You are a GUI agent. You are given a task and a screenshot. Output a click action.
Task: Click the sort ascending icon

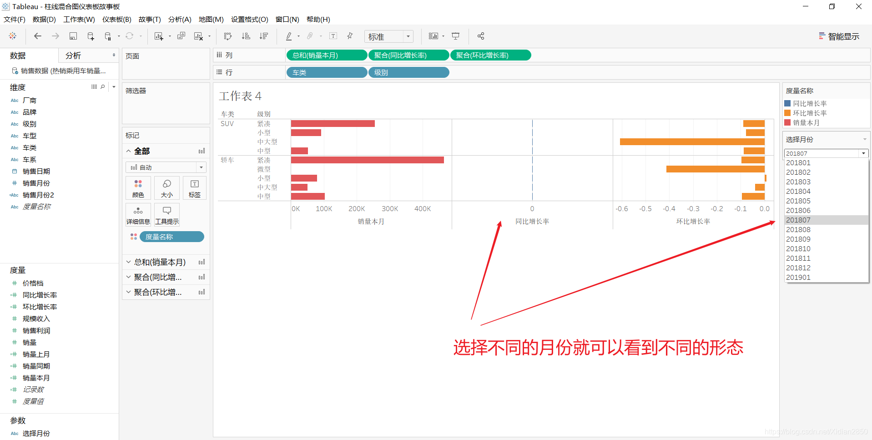click(246, 36)
